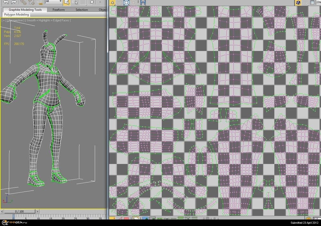Viewport: 321px width, 226px height.
Task: Open the checker texture dropdown in UV editor
Action: point(319,2)
